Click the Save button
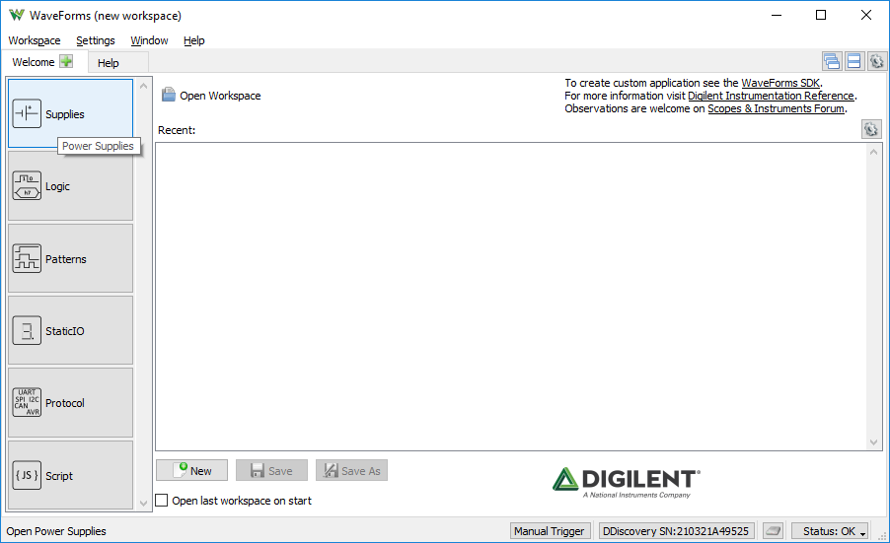The image size is (890, 543). tap(272, 470)
